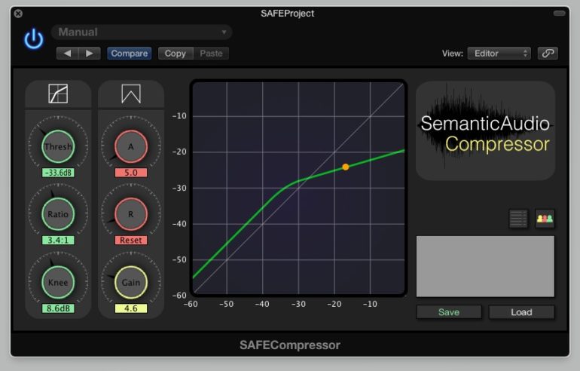Image resolution: width=580 pixels, height=371 pixels.
Task: Click the Gain value field 4.6
Action: tap(131, 308)
